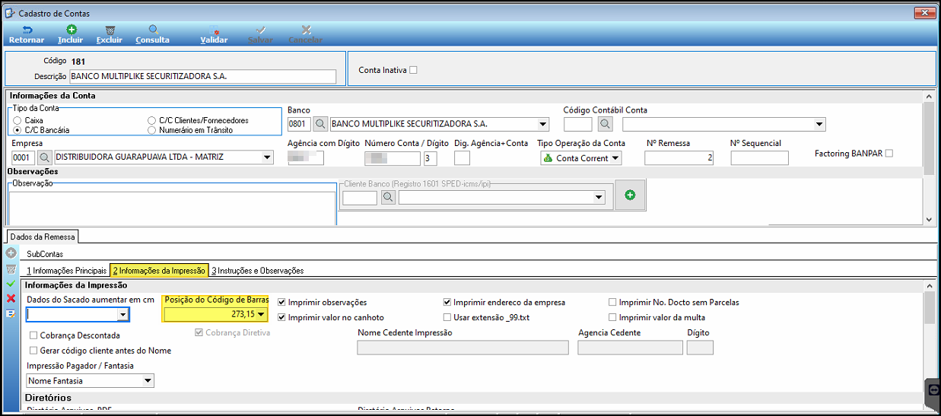941x416 pixels.
Task: Click the Retornar toolbar icon
Action: point(26,30)
